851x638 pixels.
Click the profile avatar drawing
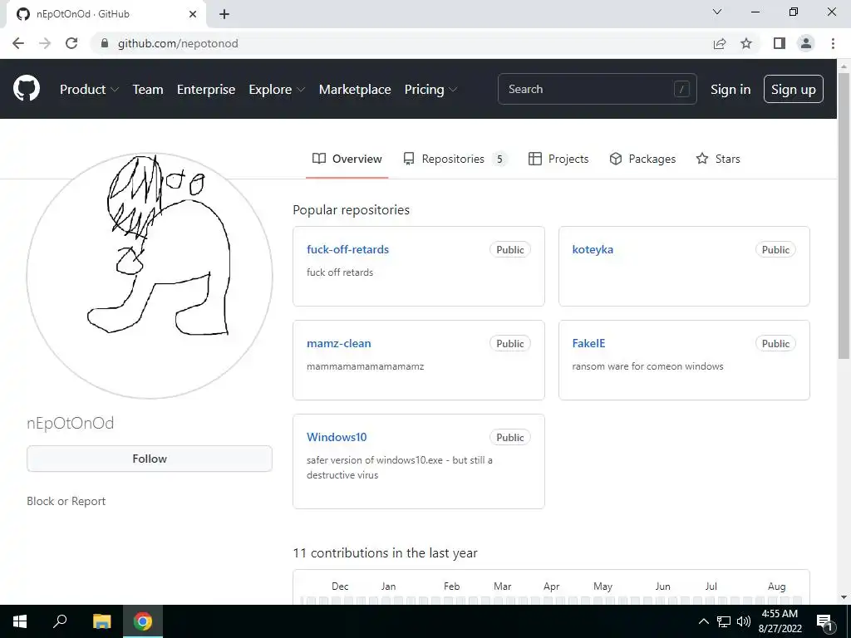pos(150,276)
